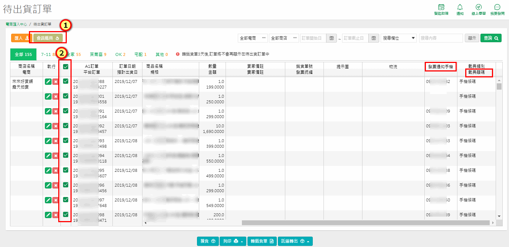Uncheck the order with amount 199.0000

tap(66, 81)
